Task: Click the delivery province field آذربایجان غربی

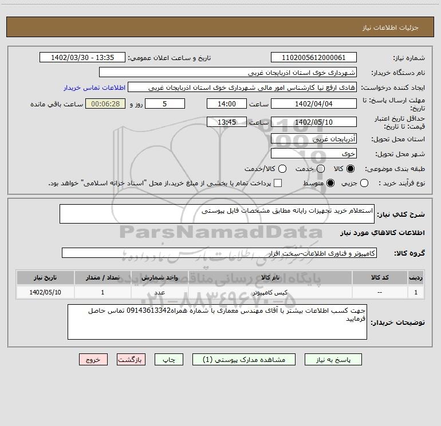Action: (x=314, y=138)
